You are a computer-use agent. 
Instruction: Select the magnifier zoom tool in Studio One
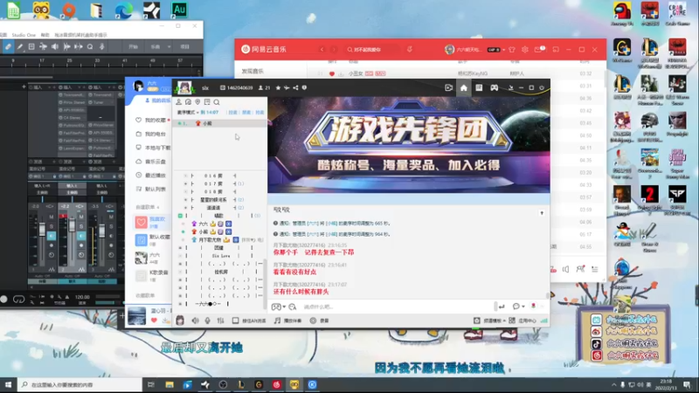click(x=90, y=46)
